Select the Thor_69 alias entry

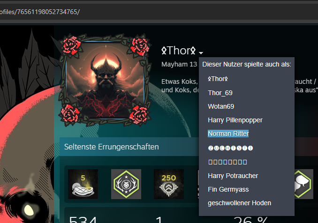coord(220,93)
